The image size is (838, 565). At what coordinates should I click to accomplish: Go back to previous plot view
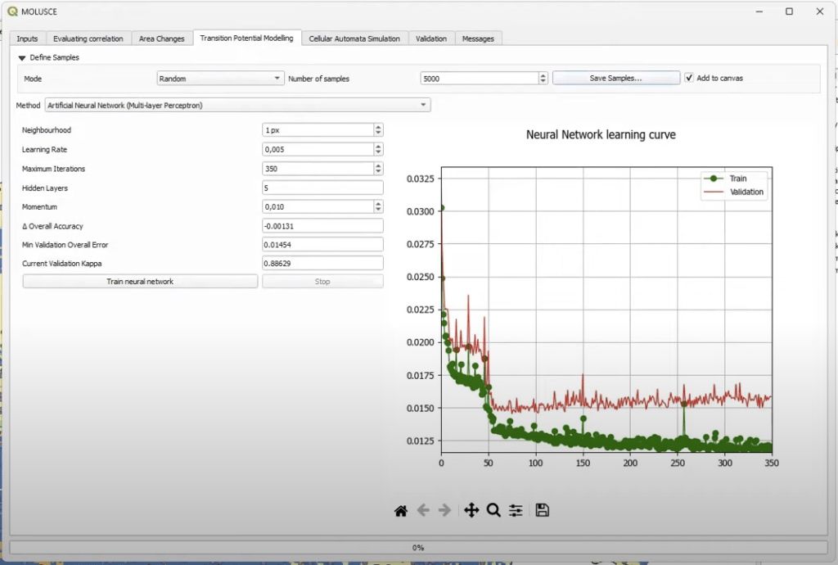click(423, 510)
